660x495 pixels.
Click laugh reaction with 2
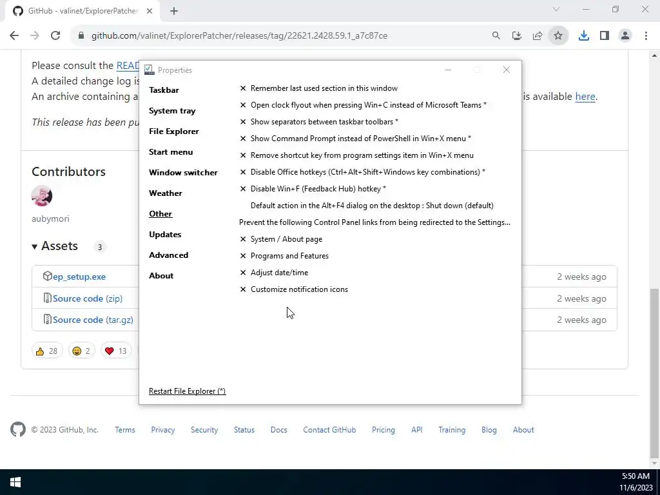click(81, 351)
